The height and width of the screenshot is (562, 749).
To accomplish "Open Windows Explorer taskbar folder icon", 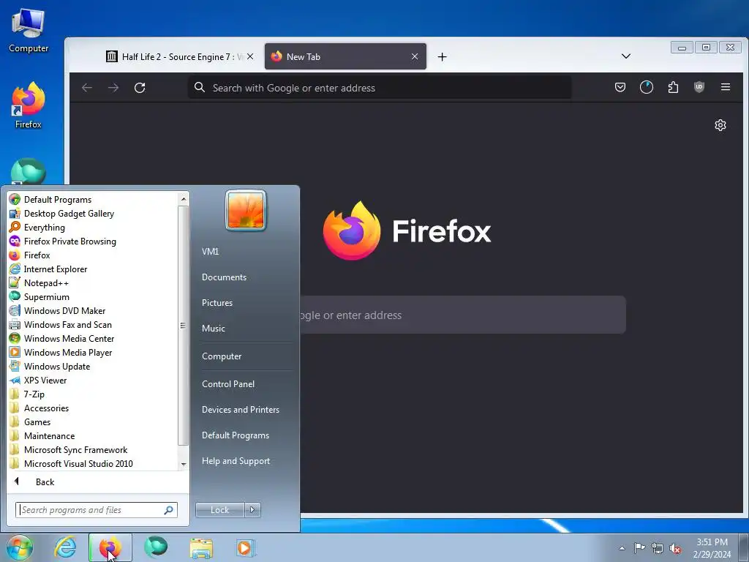I will [202, 547].
